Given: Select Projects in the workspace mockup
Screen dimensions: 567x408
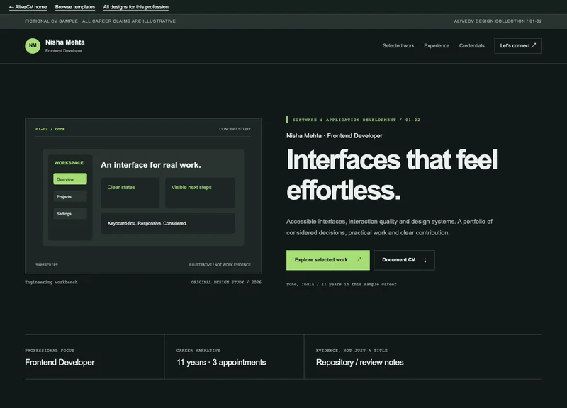Looking at the screenshot, I should 70,197.
